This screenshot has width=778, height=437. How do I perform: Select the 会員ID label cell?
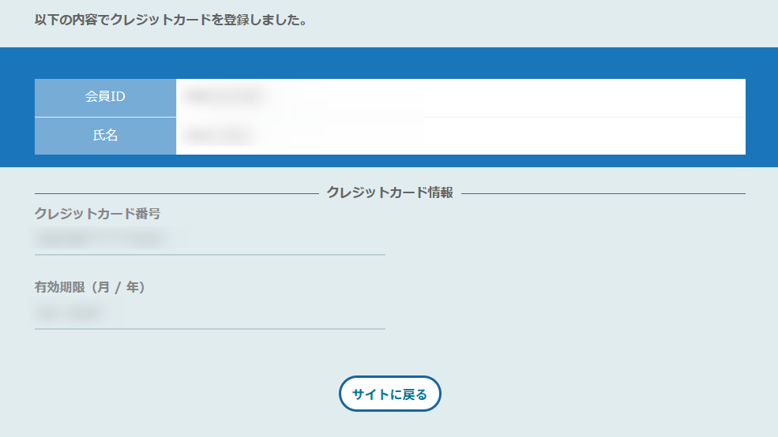(x=105, y=98)
